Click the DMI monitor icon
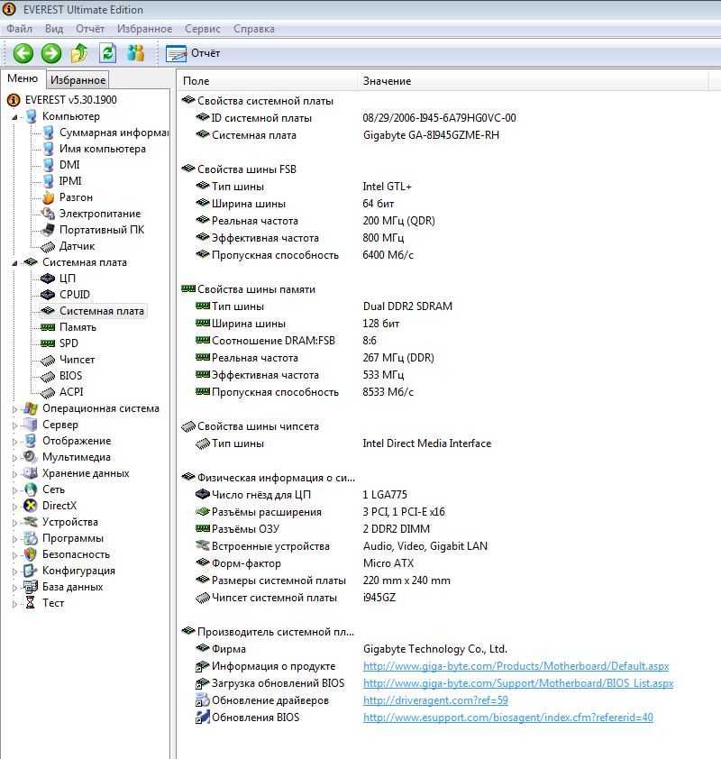 tap(48, 165)
